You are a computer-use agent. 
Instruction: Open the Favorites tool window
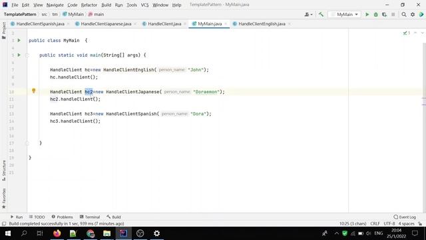click(4, 199)
